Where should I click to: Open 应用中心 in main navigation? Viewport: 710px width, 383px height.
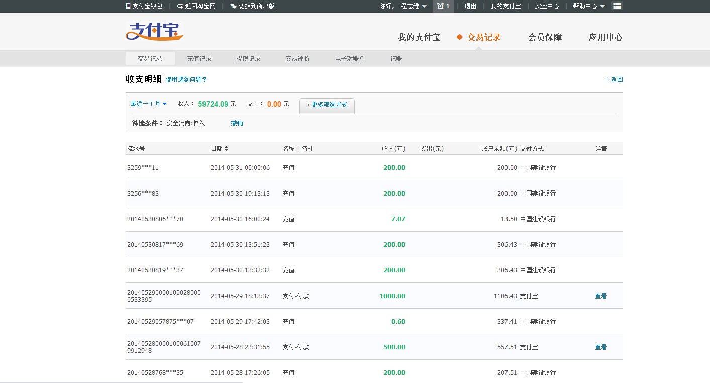point(605,37)
